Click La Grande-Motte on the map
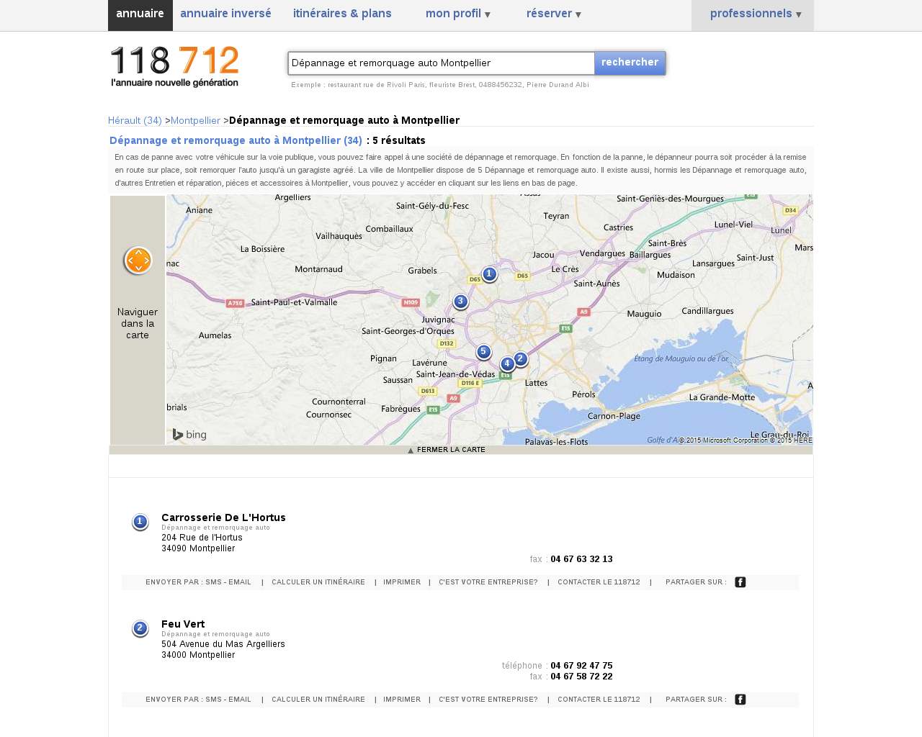The width and height of the screenshot is (922, 737). 722,397
